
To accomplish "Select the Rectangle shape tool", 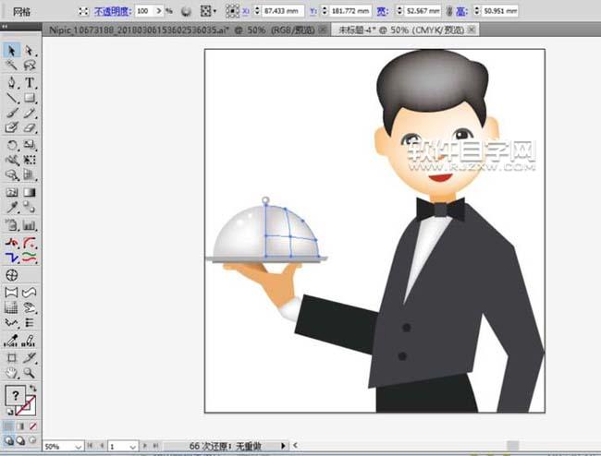I will pyautogui.click(x=30, y=98).
